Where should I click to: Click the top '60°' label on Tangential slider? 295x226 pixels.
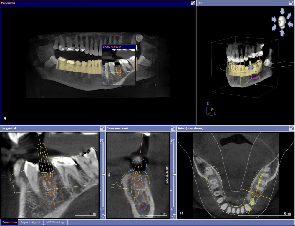tap(102, 140)
